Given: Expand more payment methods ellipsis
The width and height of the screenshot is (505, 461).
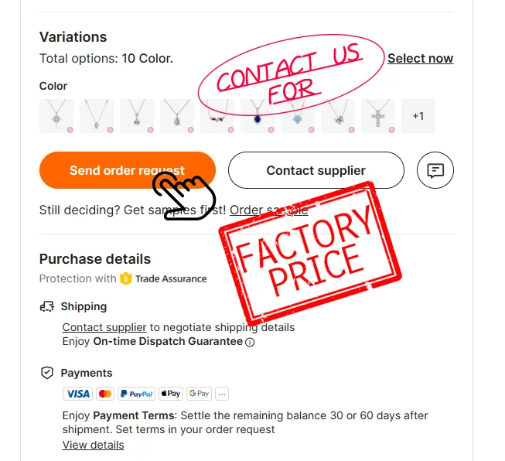Looking at the screenshot, I should (x=222, y=394).
